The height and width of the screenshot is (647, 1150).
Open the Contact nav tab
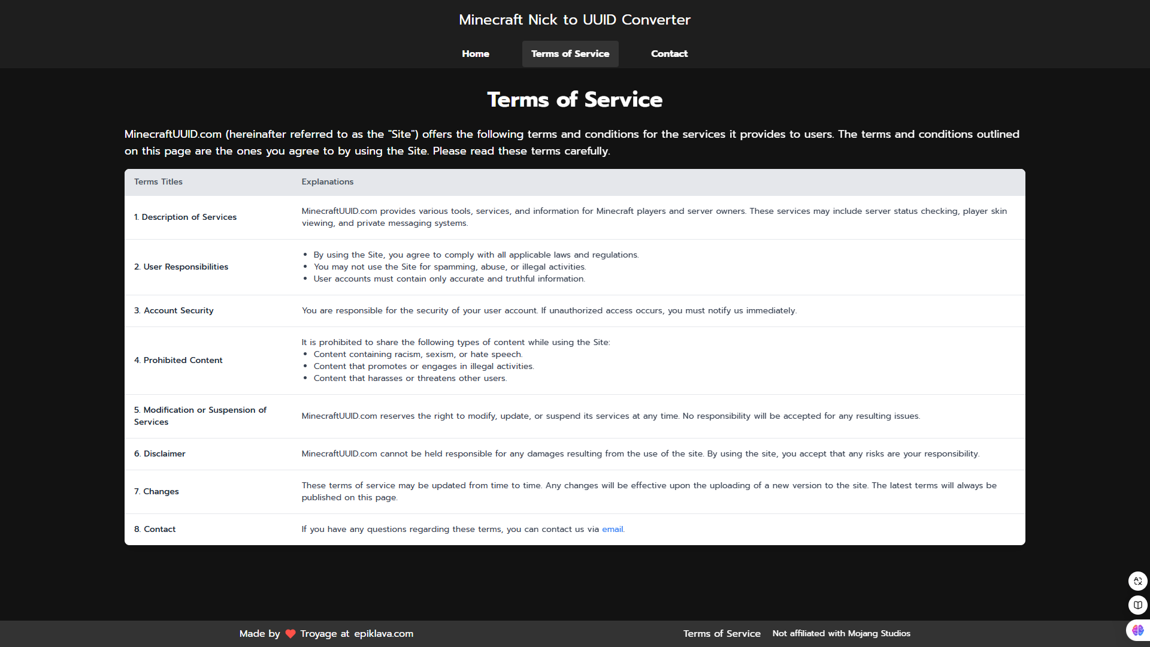click(x=669, y=54)
